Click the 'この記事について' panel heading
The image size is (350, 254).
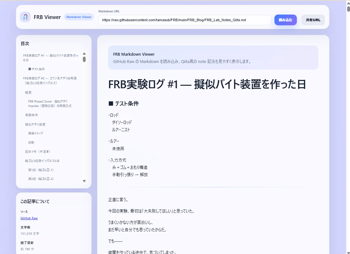pyautogui.click(x=35, y=201)
